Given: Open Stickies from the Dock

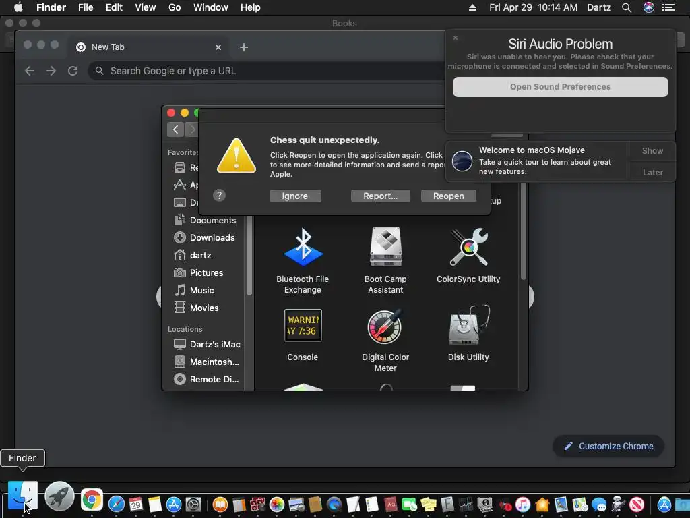Looking at the screenshot, I should coord(428,505).
